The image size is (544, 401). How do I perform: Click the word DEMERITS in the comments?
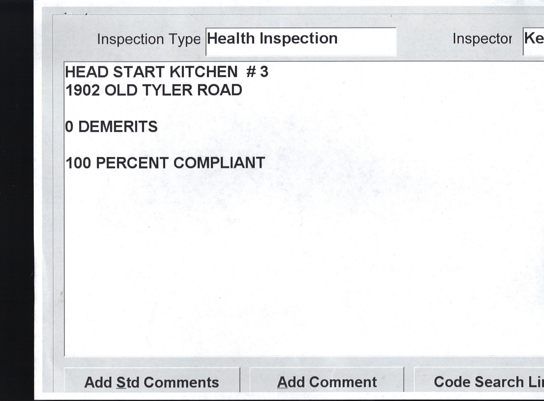click(x=118, y=127)
